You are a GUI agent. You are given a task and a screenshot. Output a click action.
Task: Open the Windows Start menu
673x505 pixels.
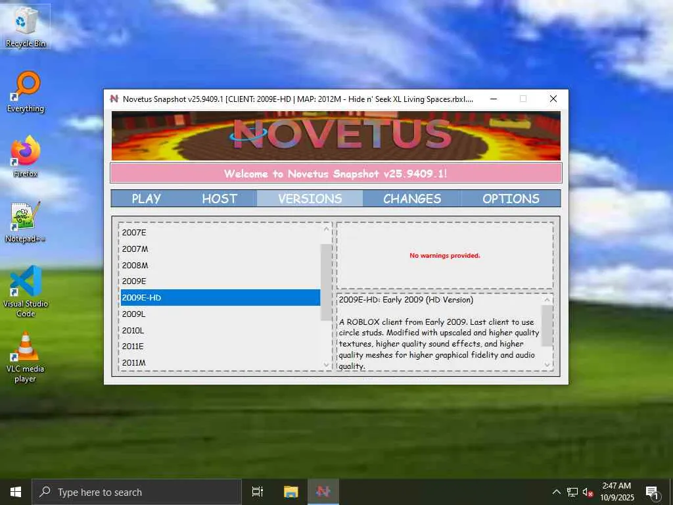tap(16, 492)
